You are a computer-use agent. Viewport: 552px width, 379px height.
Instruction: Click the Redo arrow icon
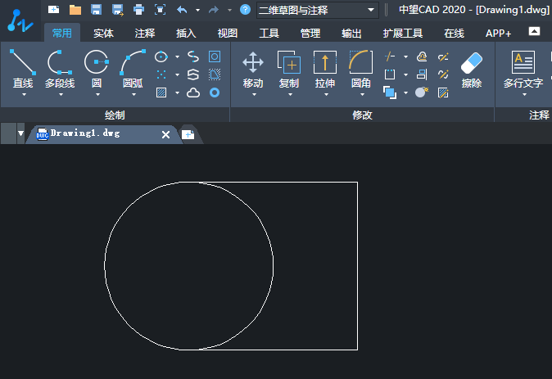click(214, 10)
